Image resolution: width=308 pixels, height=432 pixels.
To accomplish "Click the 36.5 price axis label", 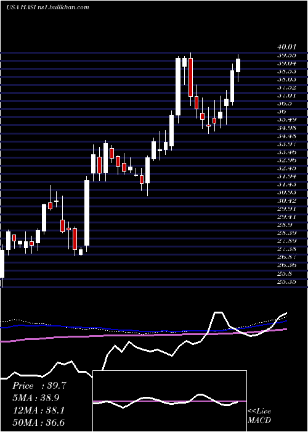I will tap(285, 104).
